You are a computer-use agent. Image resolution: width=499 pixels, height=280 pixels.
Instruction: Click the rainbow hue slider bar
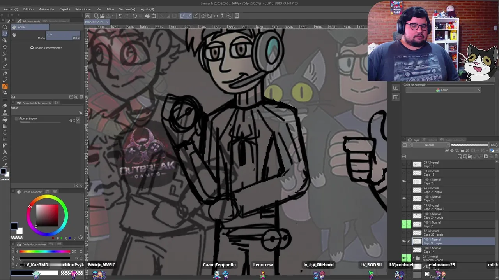point(45,252)
